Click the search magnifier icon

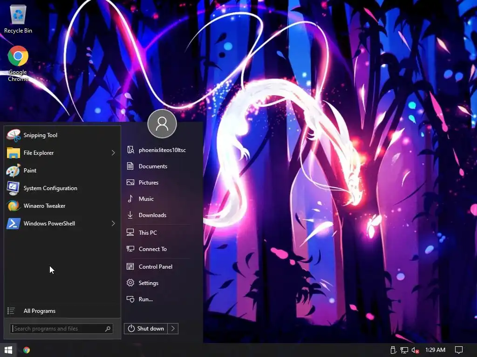108,329
